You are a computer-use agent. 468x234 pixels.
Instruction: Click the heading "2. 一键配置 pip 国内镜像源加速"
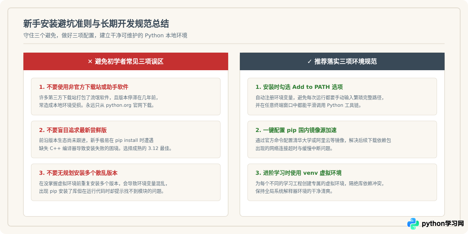[x=296, y=130]
